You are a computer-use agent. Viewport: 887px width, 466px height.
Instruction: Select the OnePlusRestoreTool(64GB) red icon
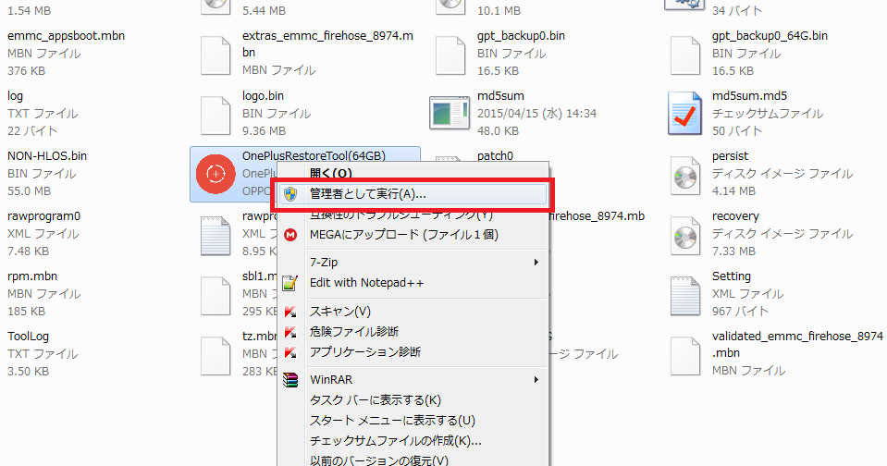pos(216,174)
